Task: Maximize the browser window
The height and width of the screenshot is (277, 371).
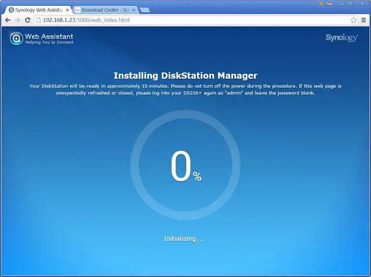Action: [x=350, y=3]
